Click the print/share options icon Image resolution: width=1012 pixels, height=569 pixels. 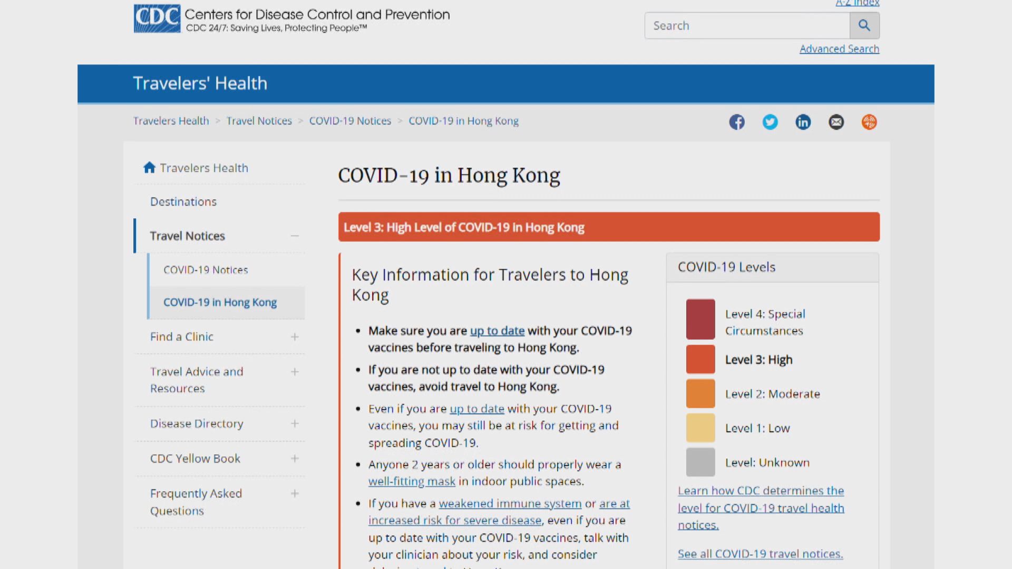click(x=869, y=122)
